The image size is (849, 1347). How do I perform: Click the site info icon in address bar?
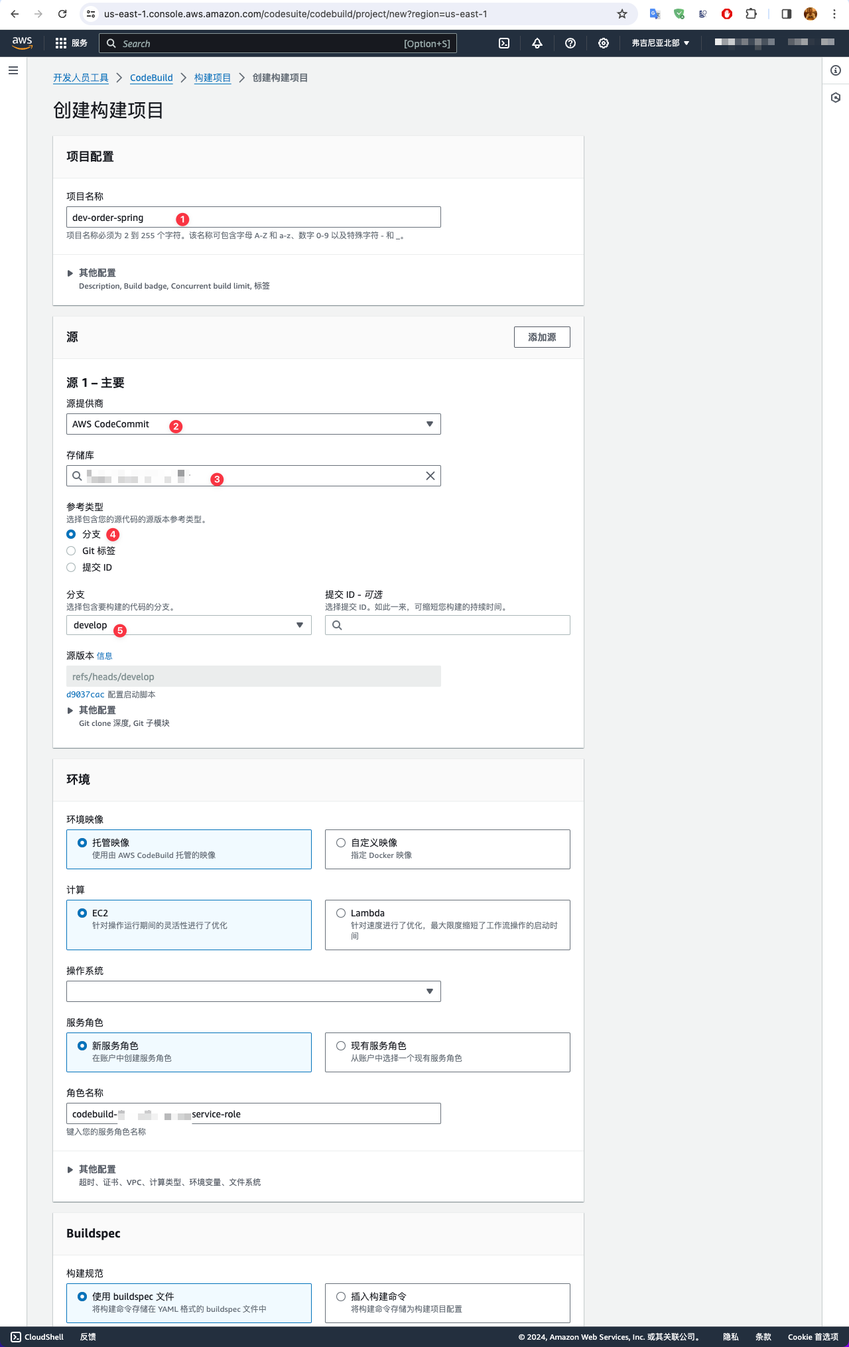[x=92, y=14]
